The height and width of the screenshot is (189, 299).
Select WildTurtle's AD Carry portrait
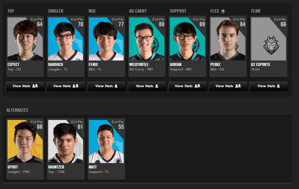(x=147, y=39)
